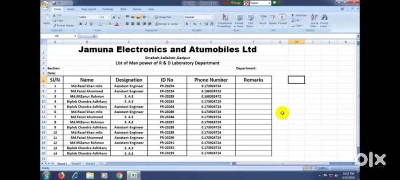Click the round Office button

46,5
